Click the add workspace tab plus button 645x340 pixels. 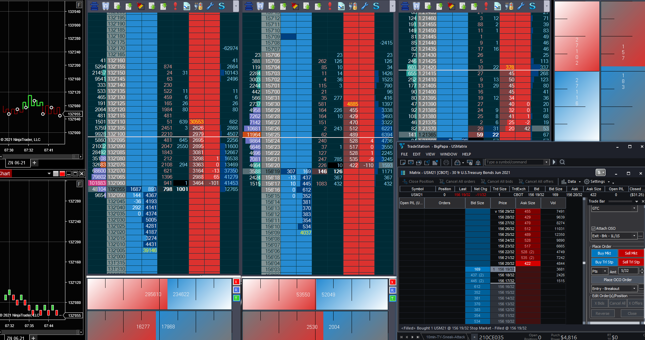(x=474, y=337)
